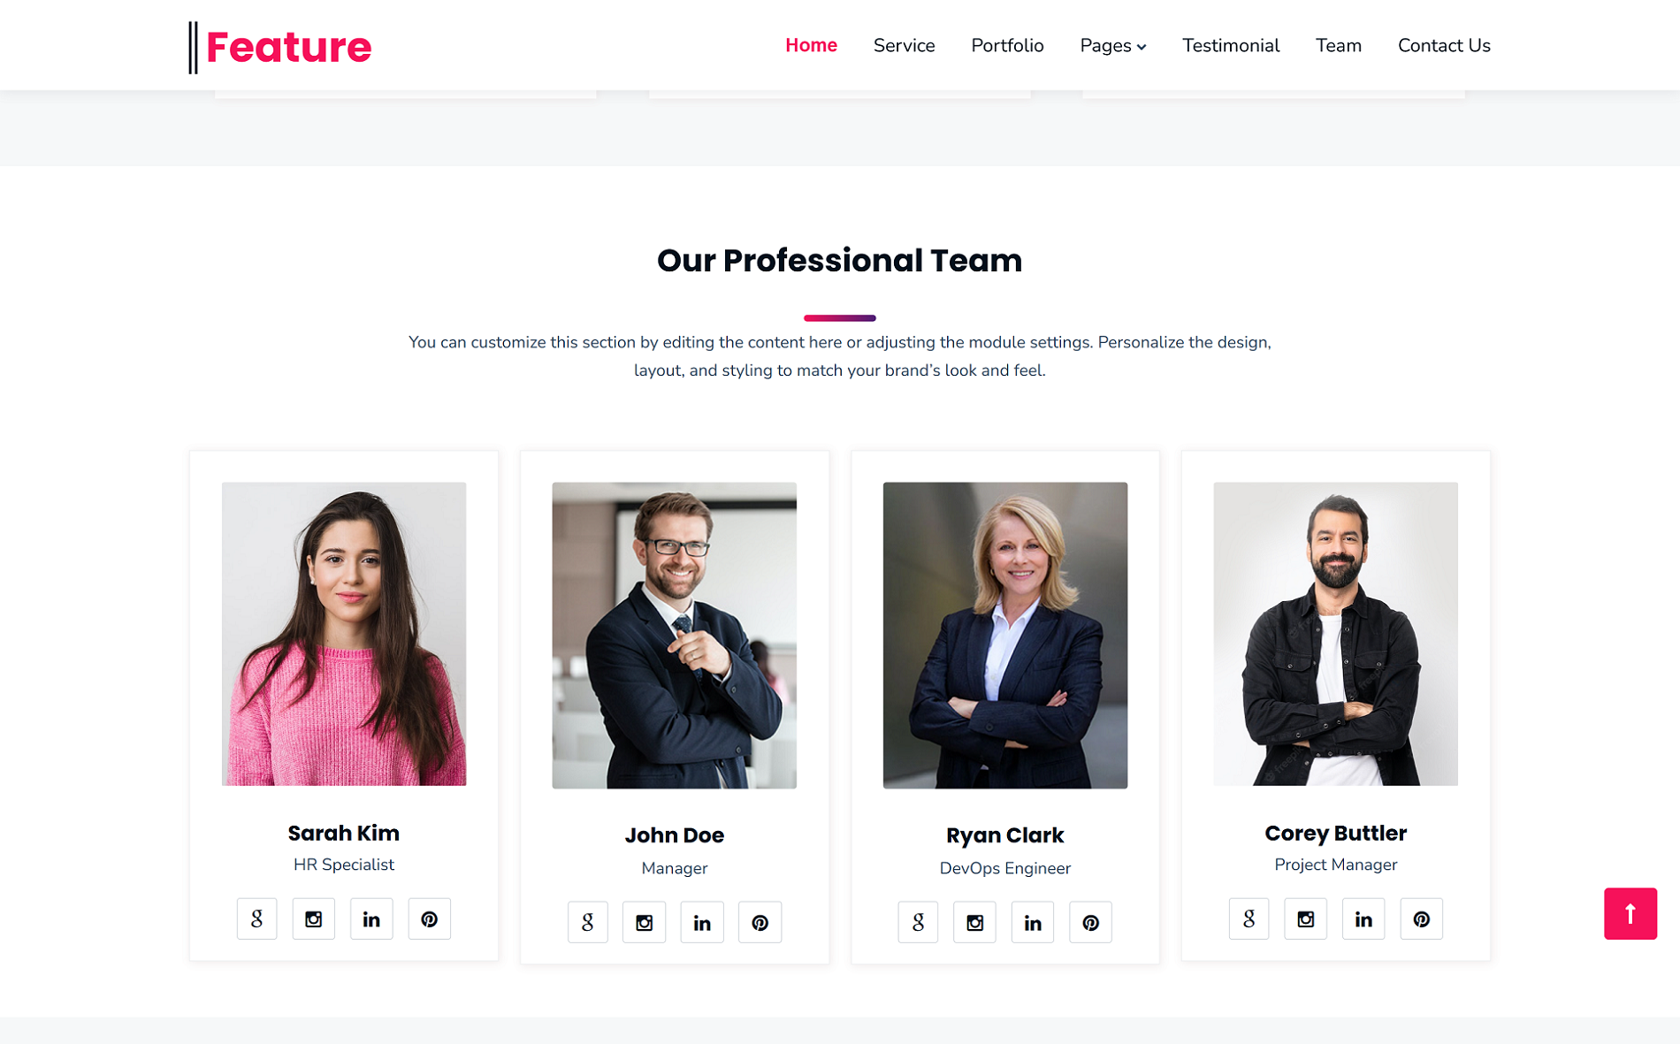The image size is (1680, 1044).
Task: Open Corey Buttler's Pinterest icon
Action: 1421,918
